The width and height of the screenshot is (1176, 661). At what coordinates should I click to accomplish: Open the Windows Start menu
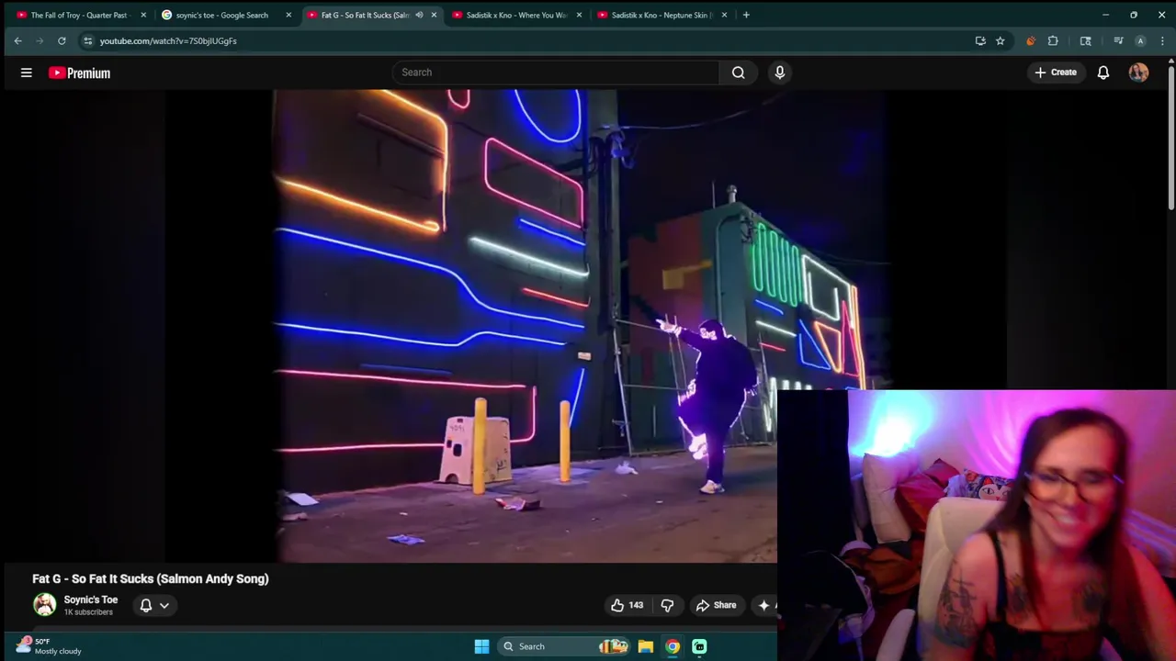(481, 646)
